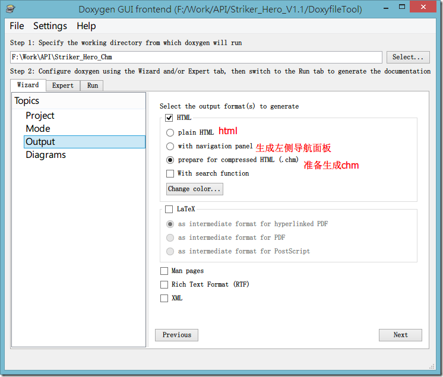Choose with navigation panel radio option

click(170, 146)
